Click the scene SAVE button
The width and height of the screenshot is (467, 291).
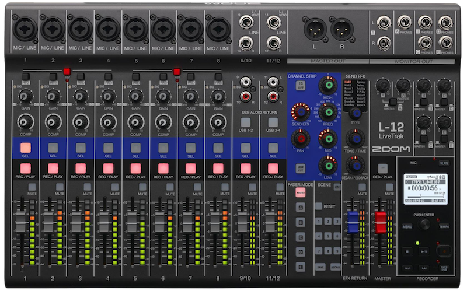pos(320,267)
